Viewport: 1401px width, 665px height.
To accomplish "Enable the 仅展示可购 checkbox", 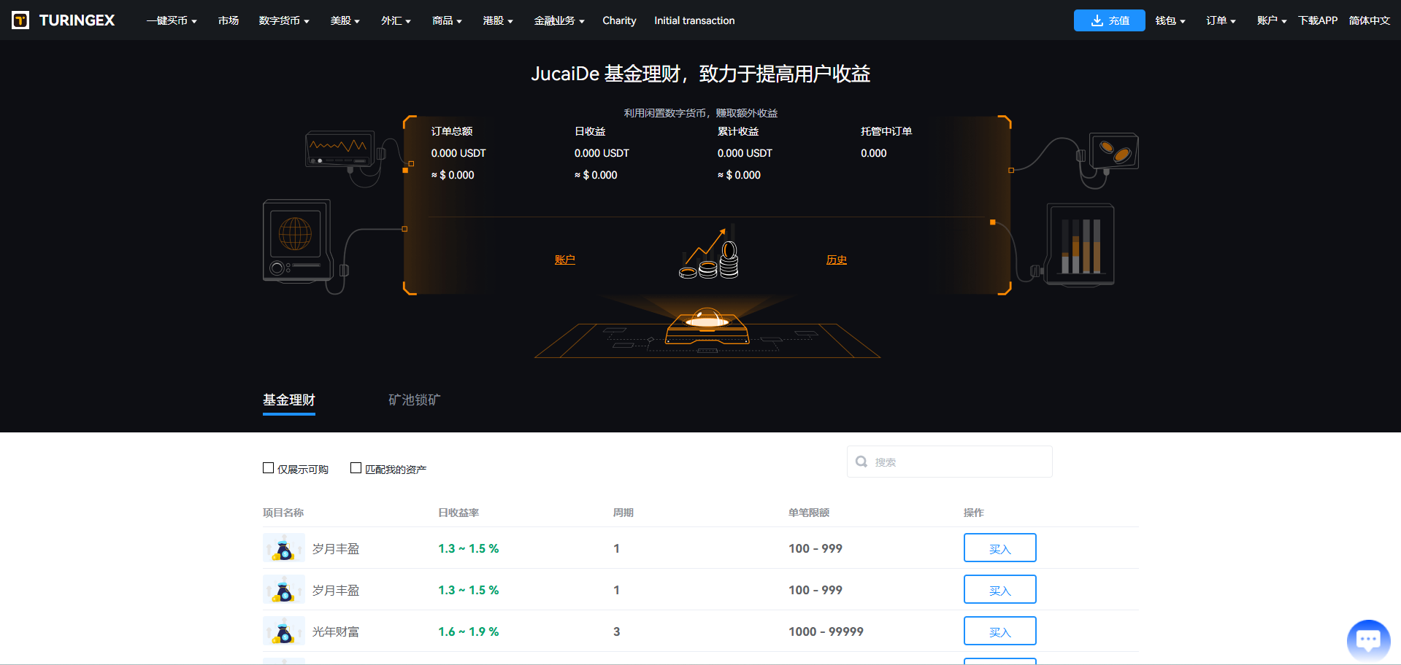I will coord(268,468).
